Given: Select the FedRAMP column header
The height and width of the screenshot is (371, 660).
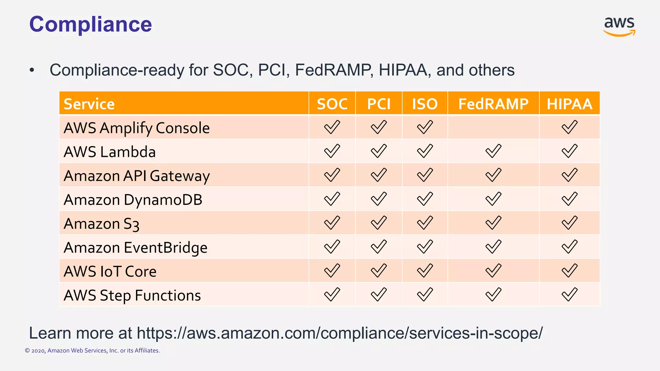Looking at the screenshot, I should [x=493, y=103].
